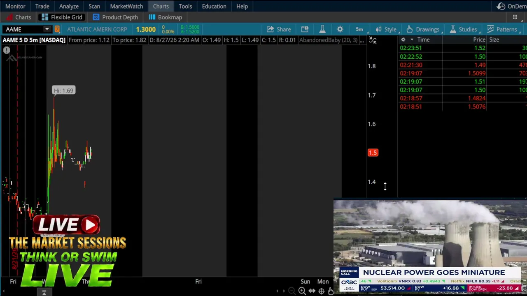
Task: Click the orange symbol link number 7
Action: tap(57, 29)
